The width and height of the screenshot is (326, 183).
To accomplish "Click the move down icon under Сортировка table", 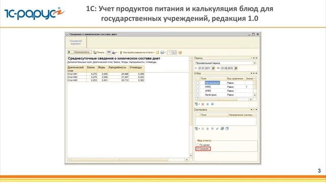I will click(x=212, y=129).
